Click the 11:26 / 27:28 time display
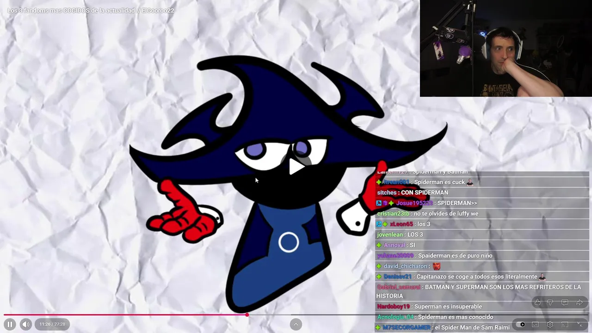Image resolution: width=592 pixels, height=333 pixels. click(52, 324)
